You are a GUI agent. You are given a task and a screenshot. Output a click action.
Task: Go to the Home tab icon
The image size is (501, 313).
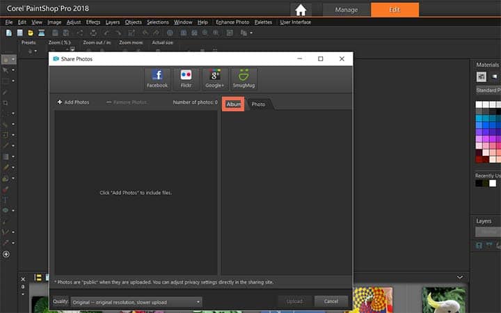[301, 10]
